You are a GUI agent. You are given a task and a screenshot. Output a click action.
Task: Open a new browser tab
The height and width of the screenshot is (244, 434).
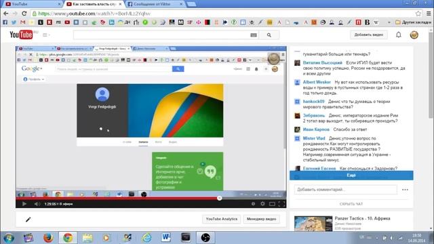coord(191,4)
